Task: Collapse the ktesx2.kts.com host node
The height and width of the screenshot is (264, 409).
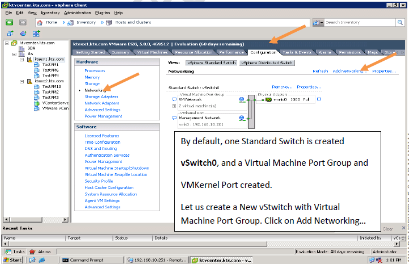Action: pyautogui.click(x=22, y=82)
